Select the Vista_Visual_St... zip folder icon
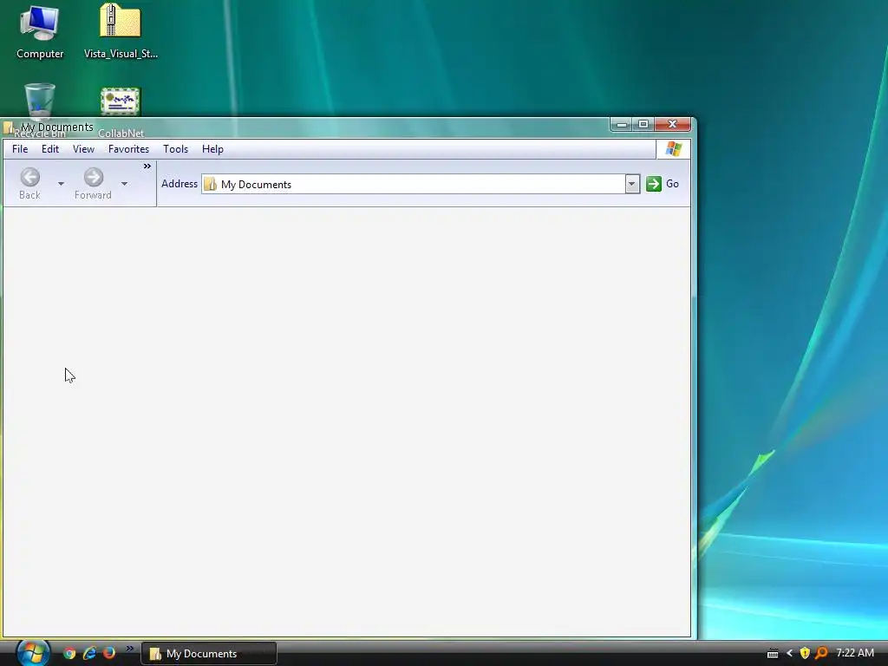This screenshot has width=888, height=666. click(121, 32)
